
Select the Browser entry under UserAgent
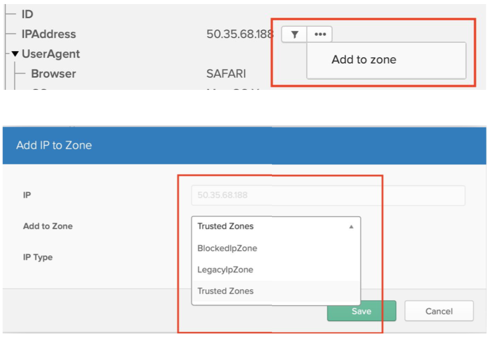53,74
